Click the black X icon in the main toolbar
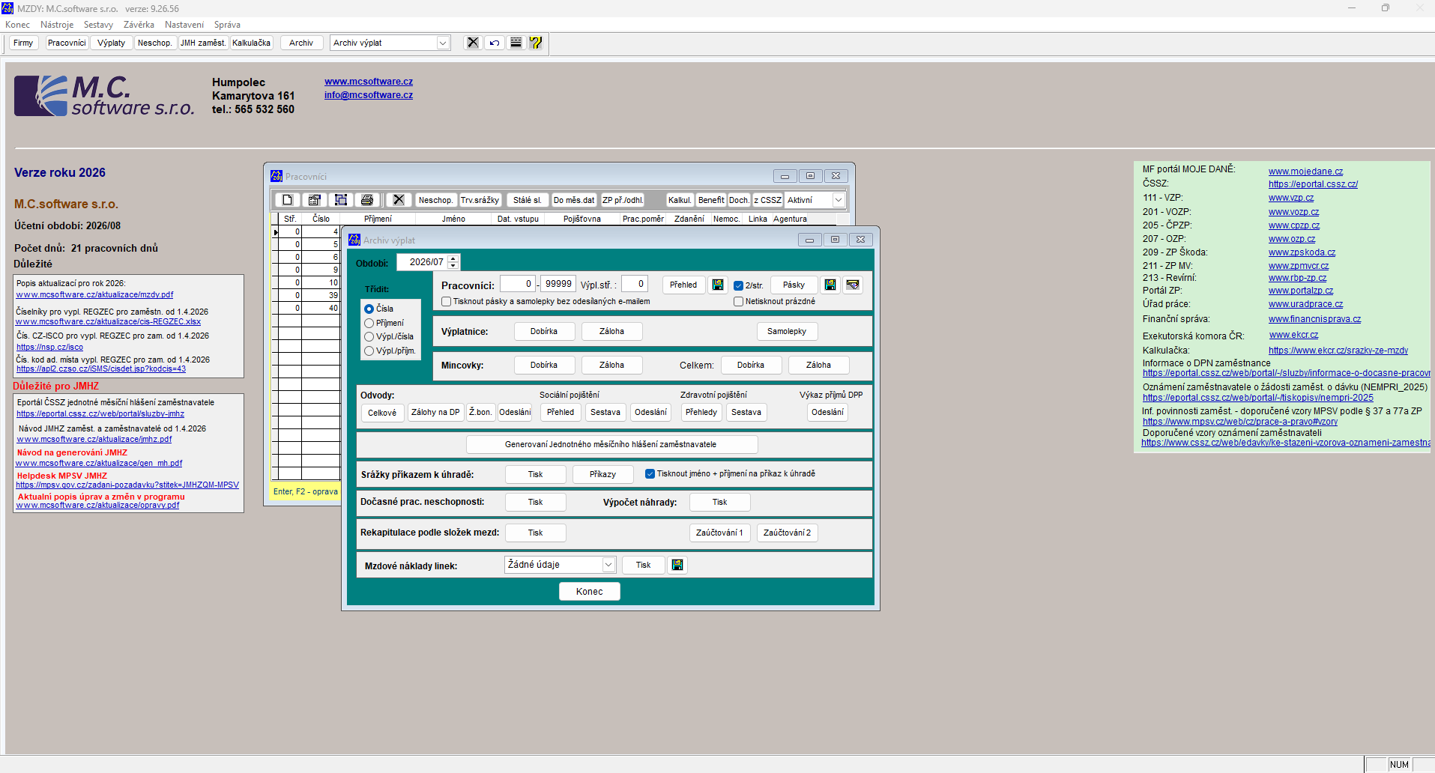1435x773 pixels. point(473,43)
